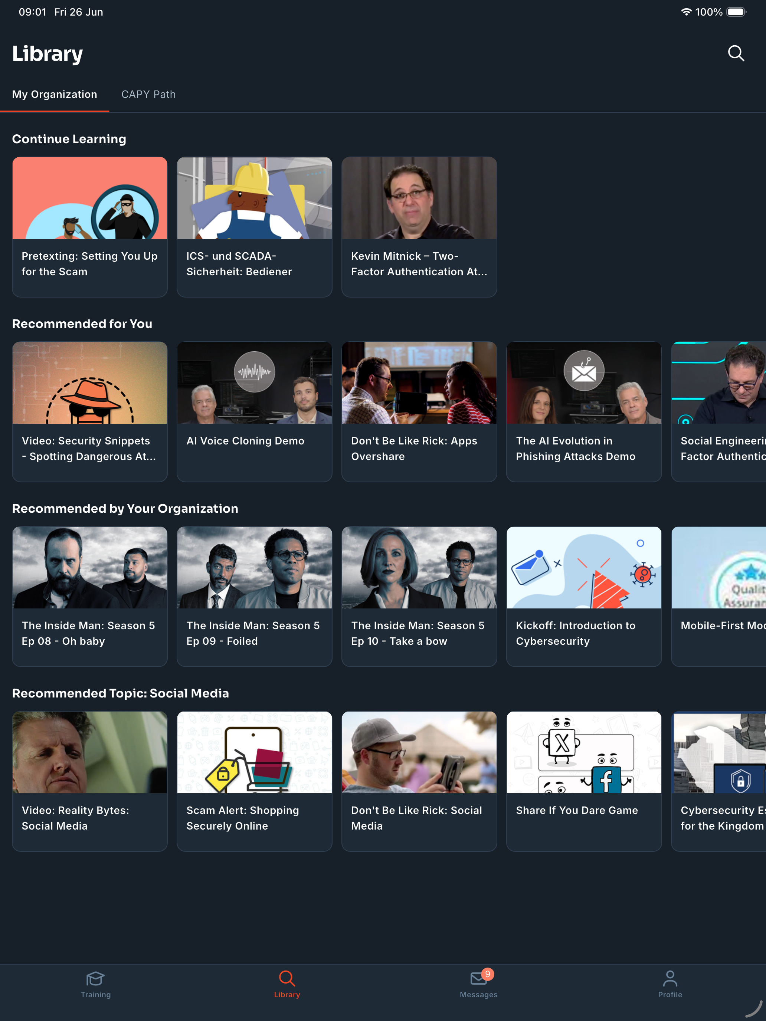The image size is (766, 1021).
Task: Tap the status bar clock 09:01
Action: 32,12
